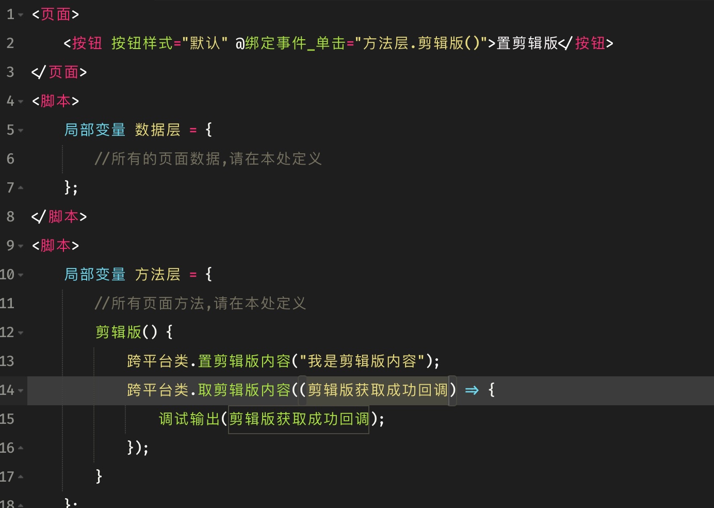This screenshot has height=508, width=714.
Task: Click the 数据层 variable name
Action: (x=158, y=130)
